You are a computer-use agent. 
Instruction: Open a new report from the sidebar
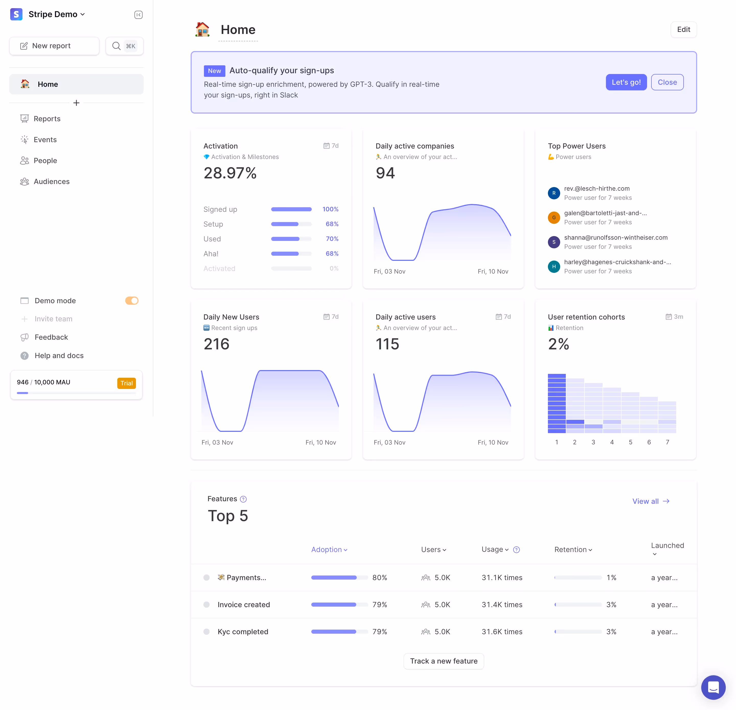pyautogui.click(x=54, y=46)
